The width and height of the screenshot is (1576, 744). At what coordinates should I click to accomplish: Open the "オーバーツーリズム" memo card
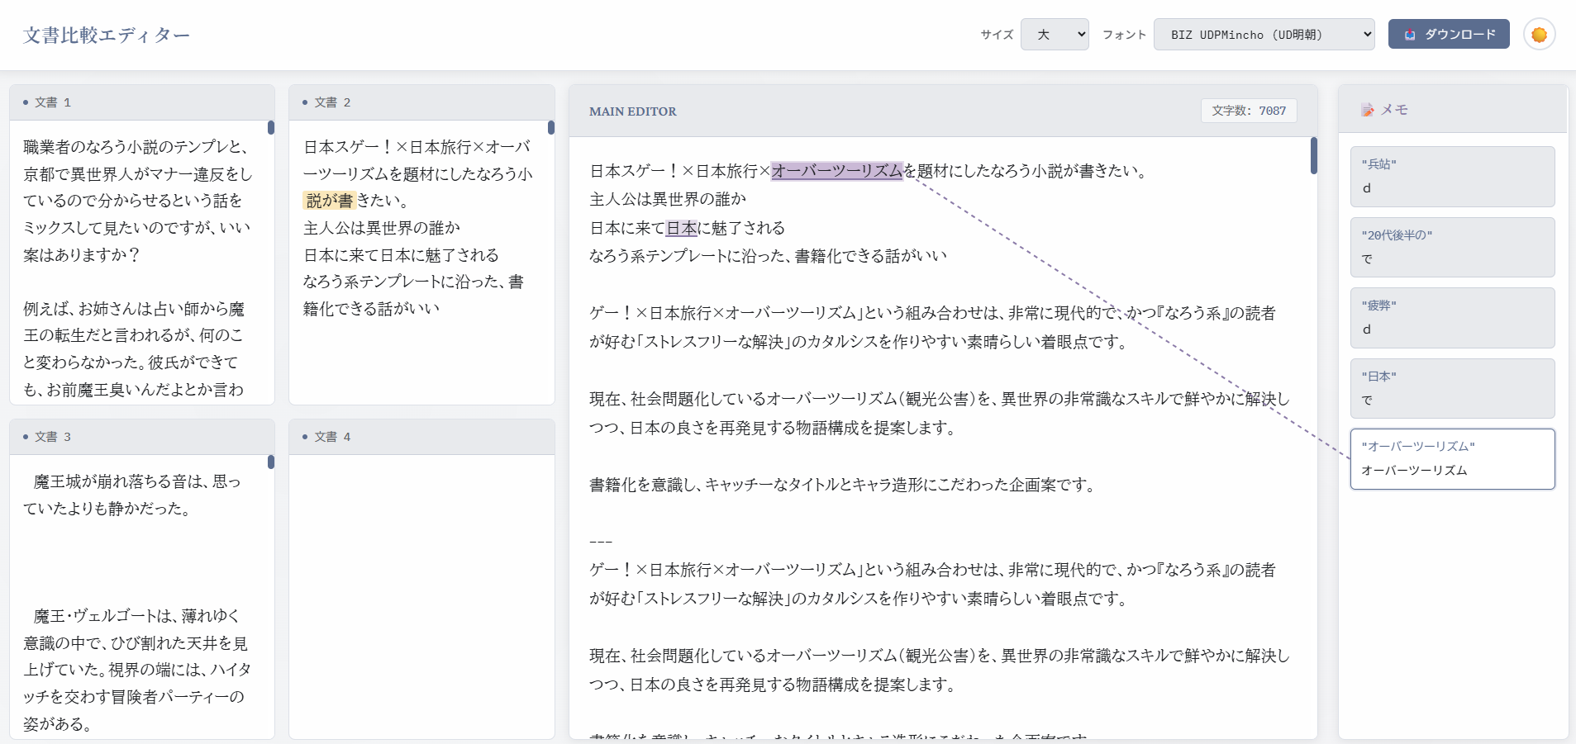(x=1452, y=459)
